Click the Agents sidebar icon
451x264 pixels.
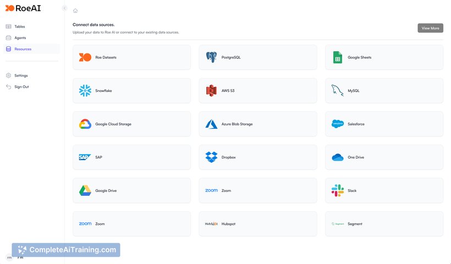point(9,37)
